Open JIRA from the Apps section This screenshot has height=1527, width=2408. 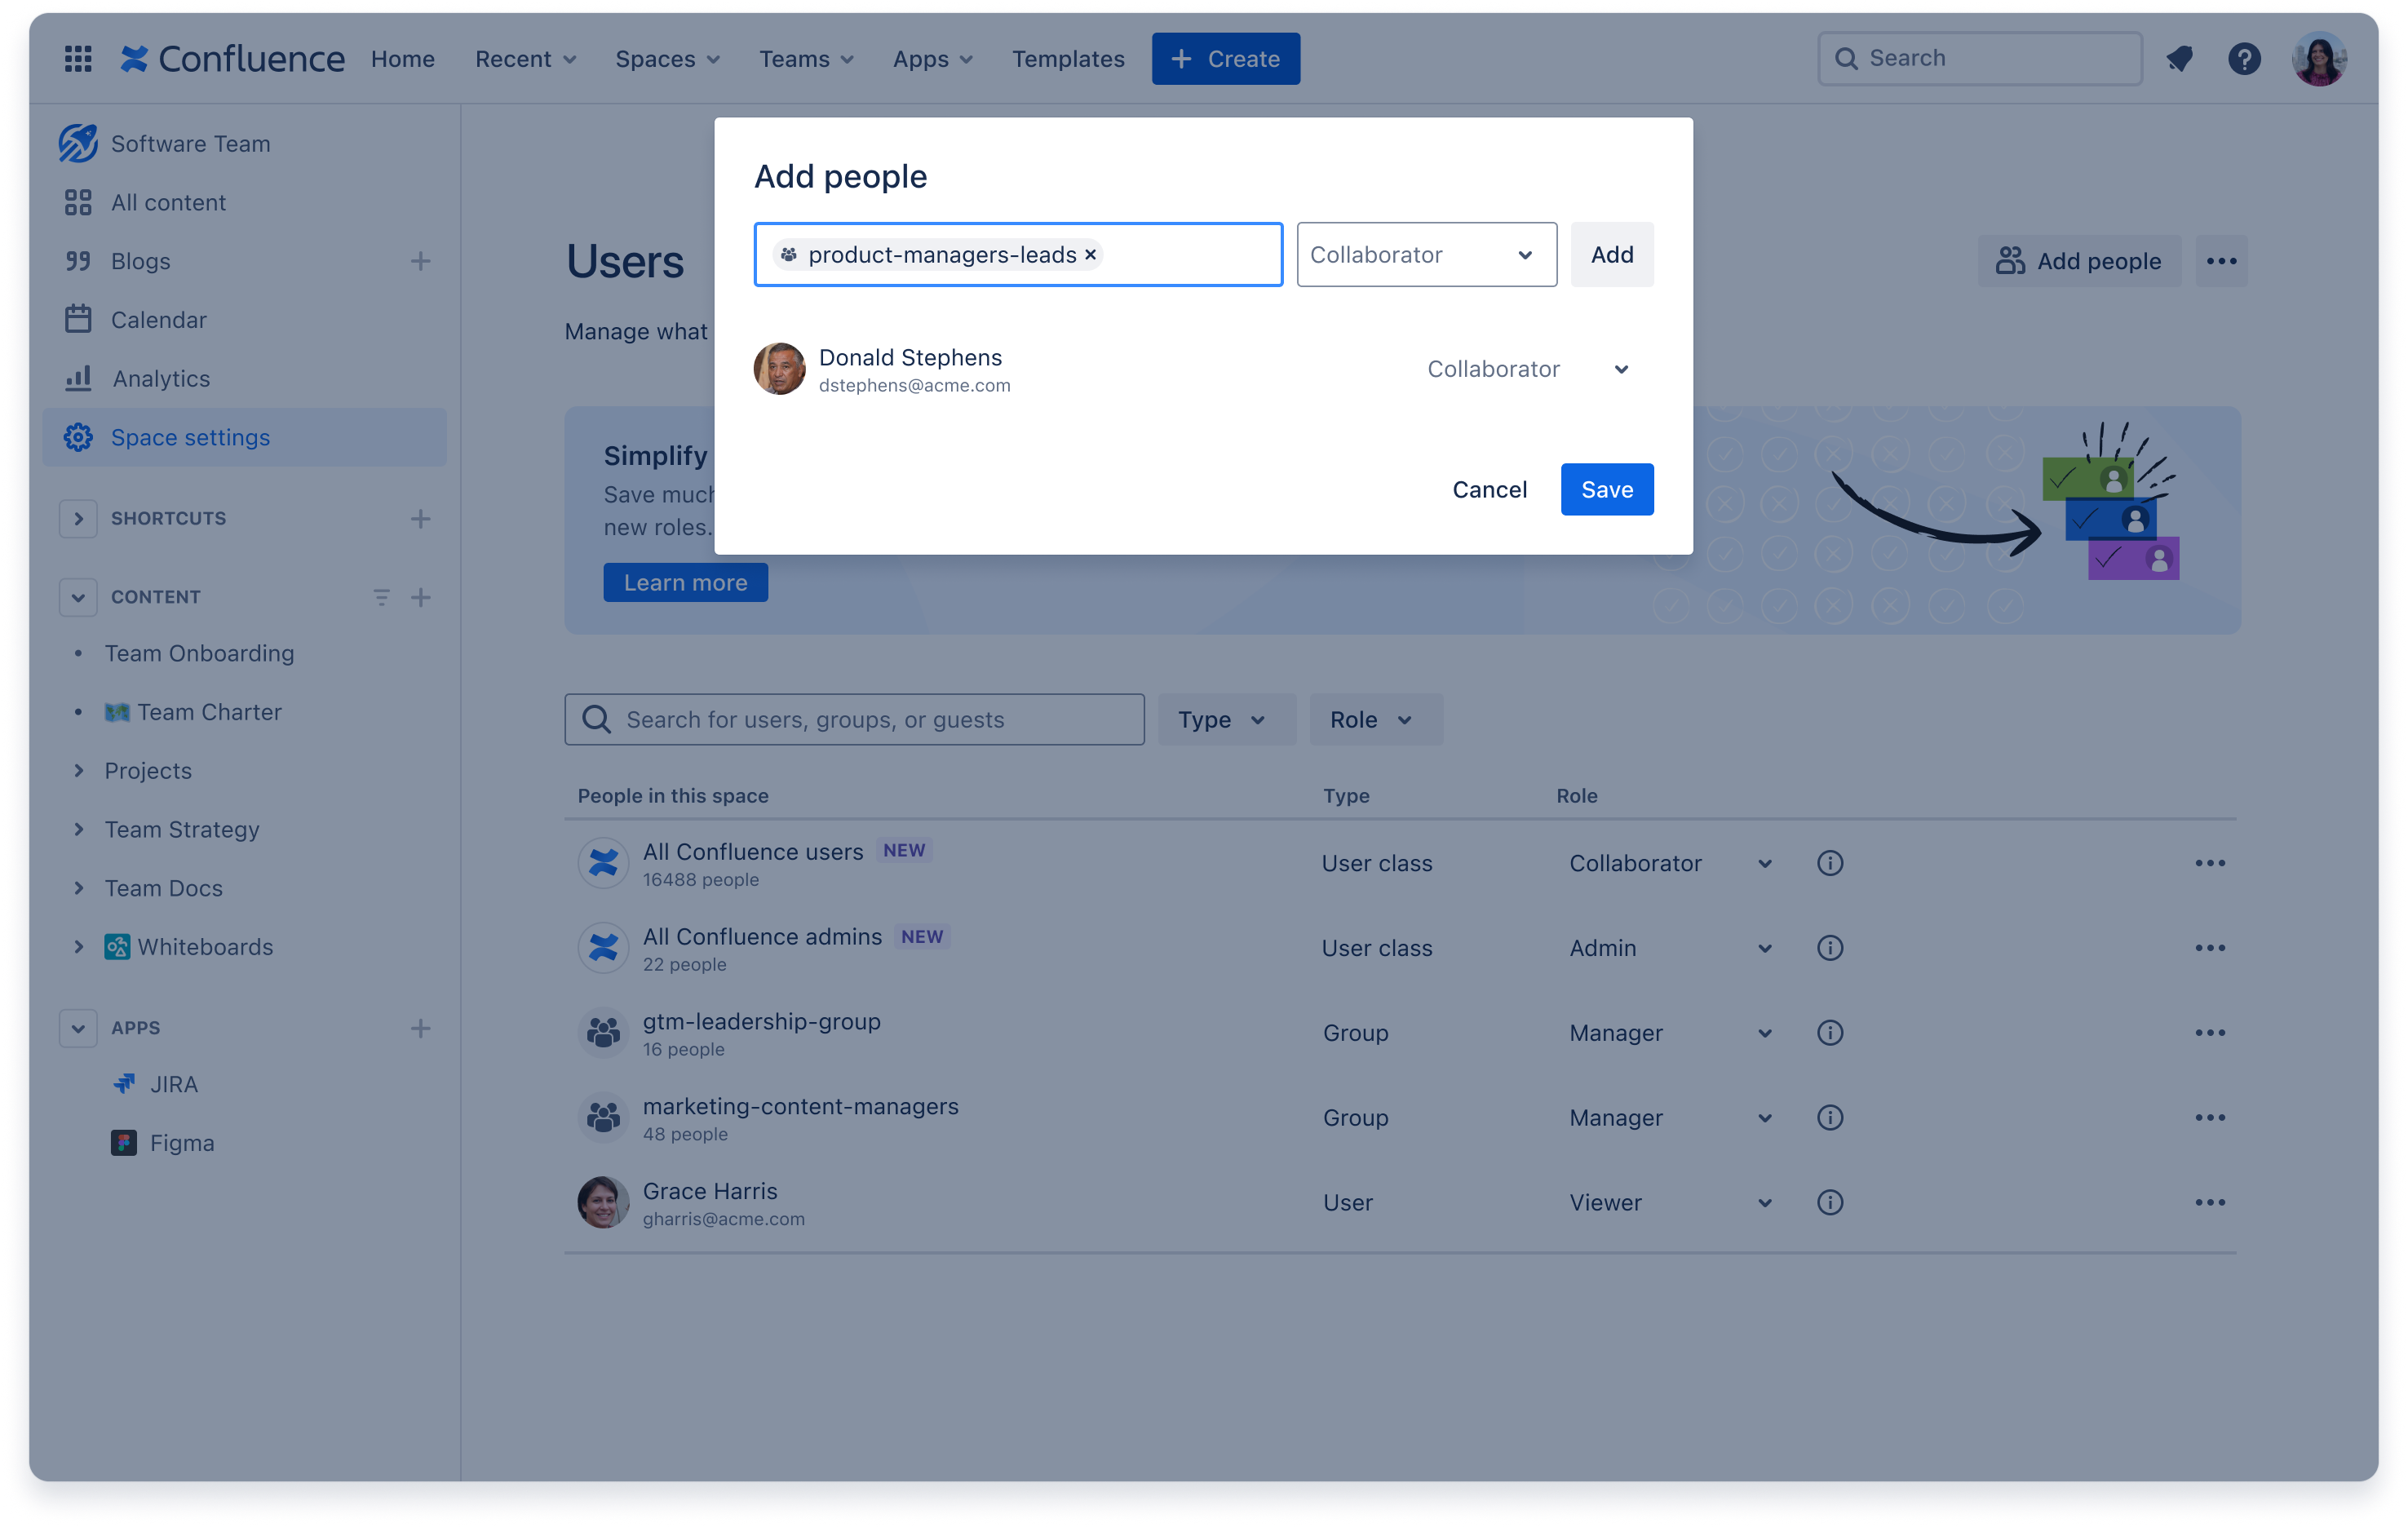coord(175,1083)
